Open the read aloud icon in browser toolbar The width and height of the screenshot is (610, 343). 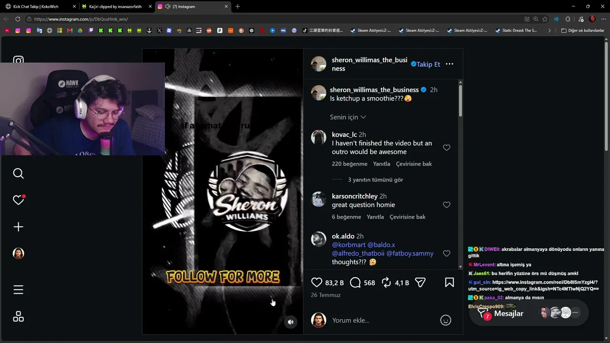tap(556, 19)
